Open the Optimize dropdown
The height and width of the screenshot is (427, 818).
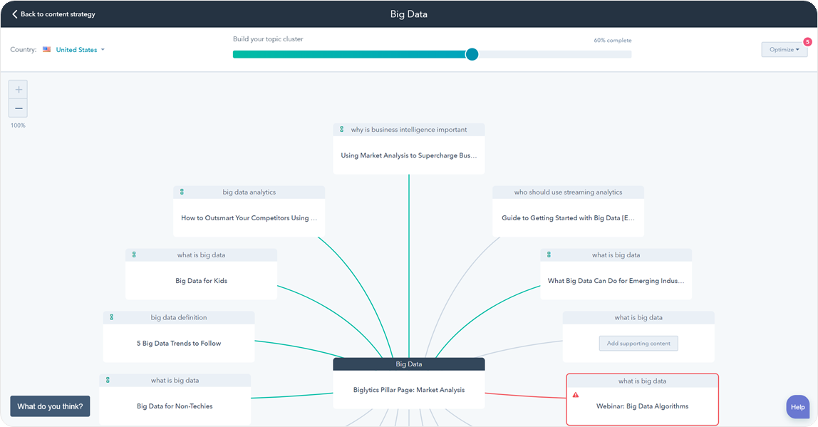[784, 50]
